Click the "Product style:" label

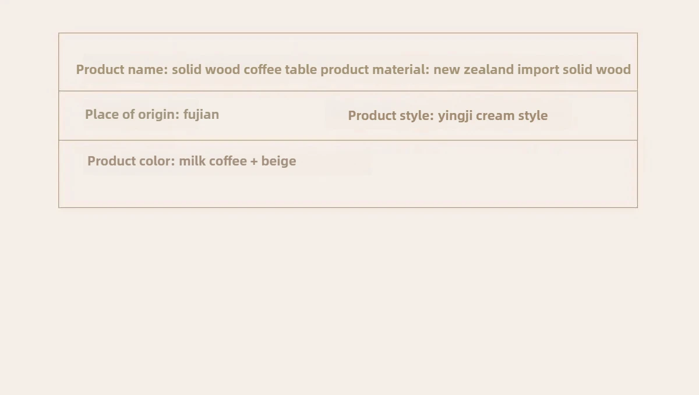[x=391, y=115]
